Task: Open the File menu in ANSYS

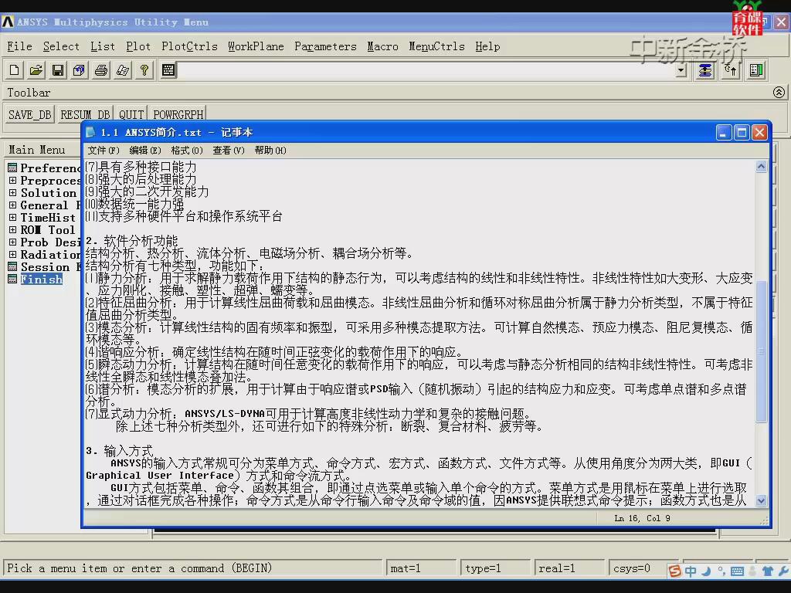Action: pyautogui.click(x=19, y=46)
